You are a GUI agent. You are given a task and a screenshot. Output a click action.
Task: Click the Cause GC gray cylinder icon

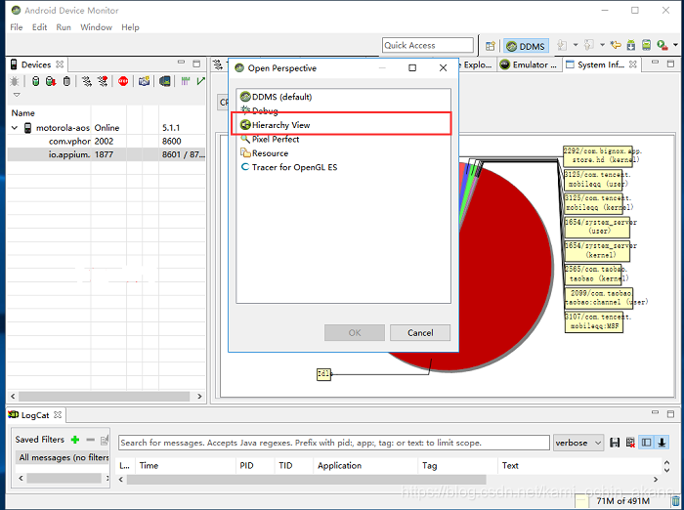pyautogui.click(x=66, y=81)
